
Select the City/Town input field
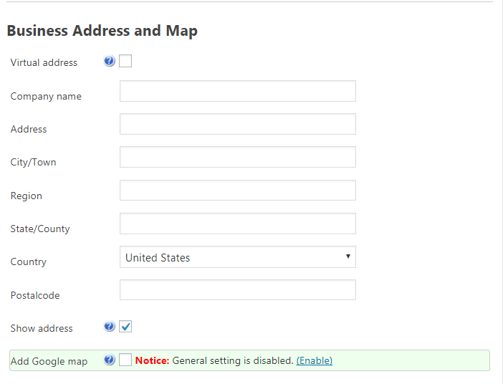coord(237,157)
